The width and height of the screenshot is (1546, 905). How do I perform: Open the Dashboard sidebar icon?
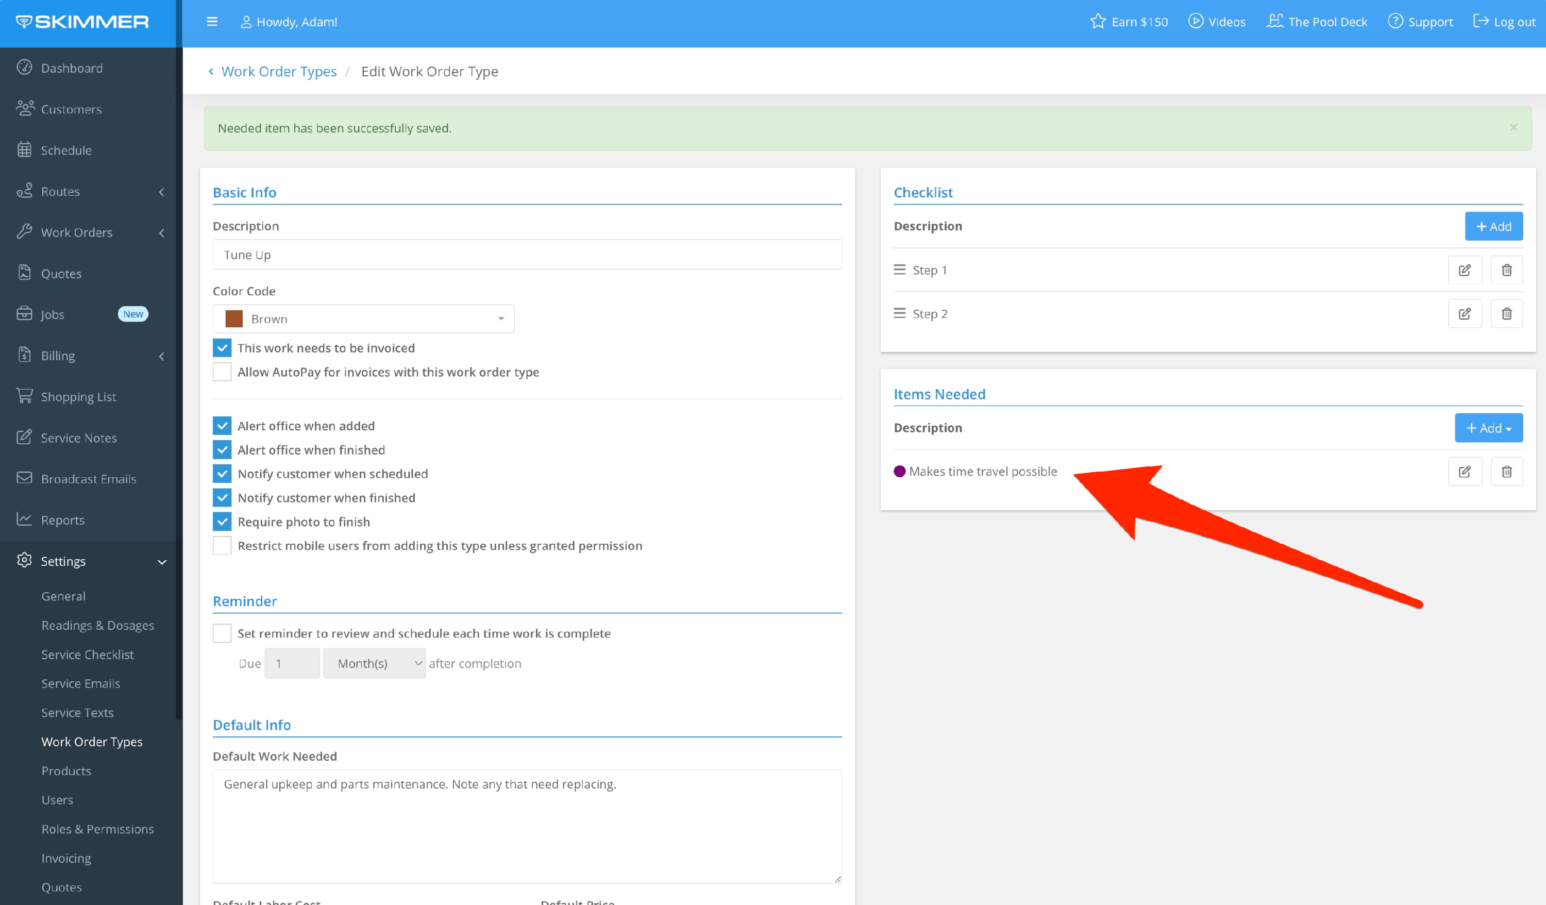(25, 68)
